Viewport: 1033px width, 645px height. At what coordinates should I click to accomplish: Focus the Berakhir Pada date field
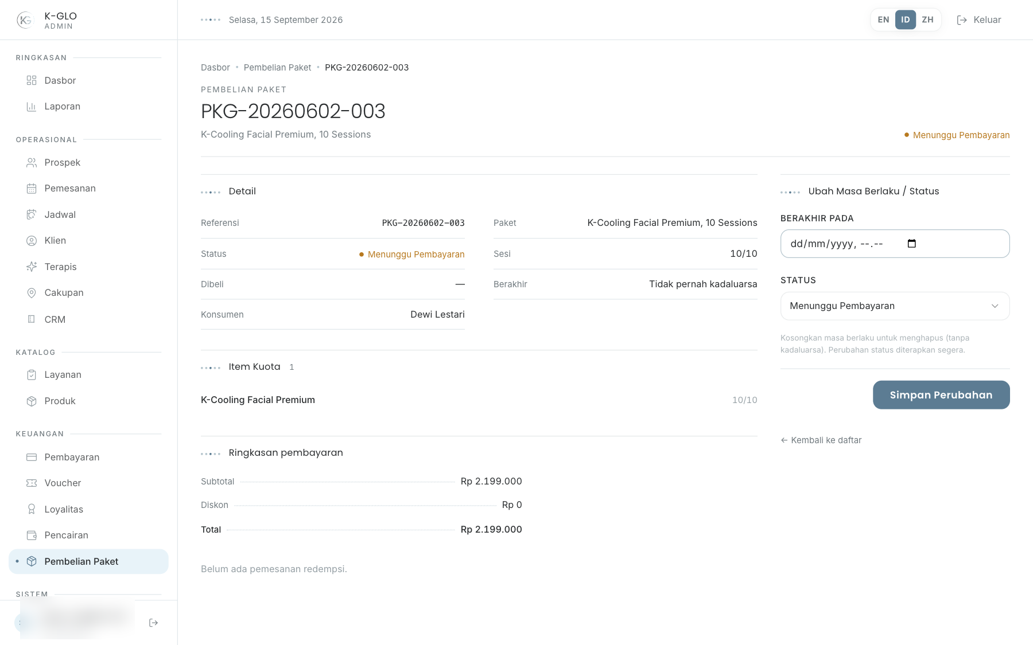(x=895, y=244)
